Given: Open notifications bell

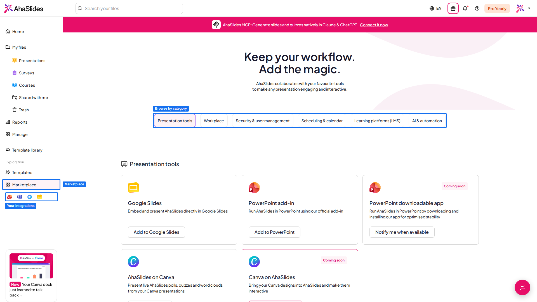Looking at the screenshot, I should coord(465,8).
